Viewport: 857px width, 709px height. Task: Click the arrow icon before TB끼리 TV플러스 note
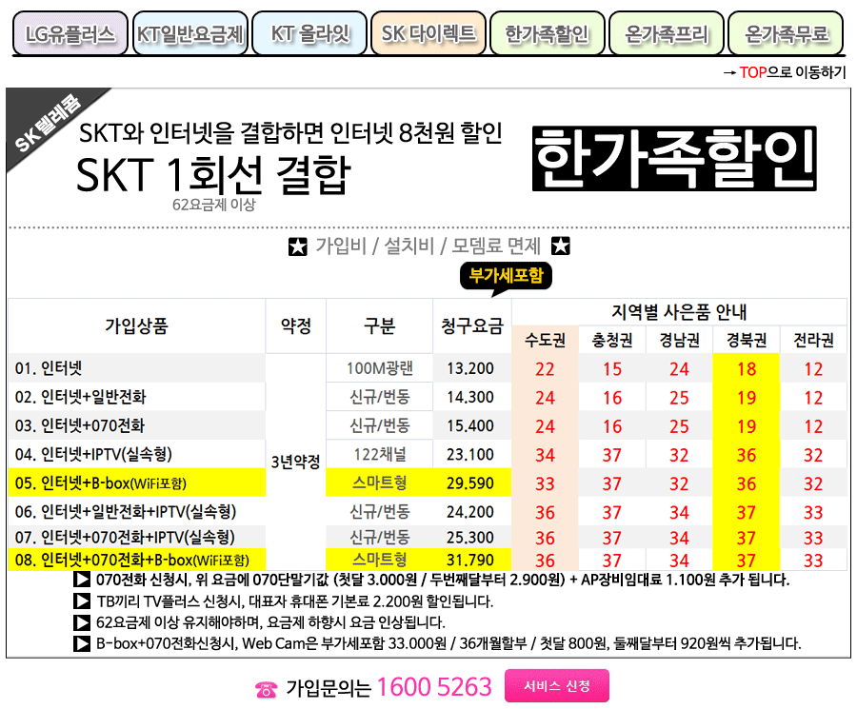[82, 601]
